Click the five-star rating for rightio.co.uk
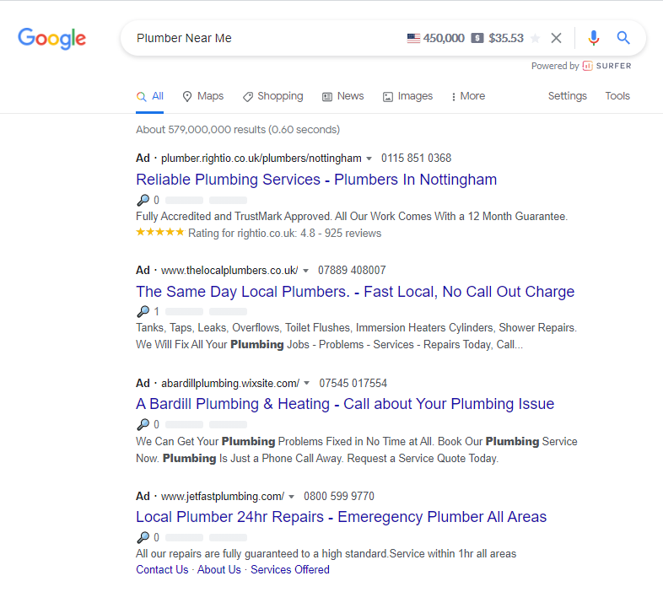 tap(160, 232)
